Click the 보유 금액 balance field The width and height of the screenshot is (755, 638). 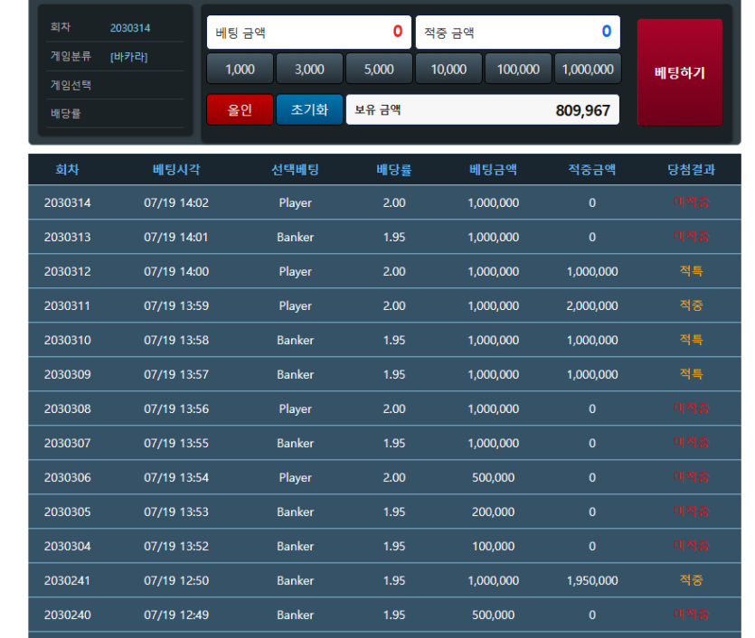pos(483,109)
